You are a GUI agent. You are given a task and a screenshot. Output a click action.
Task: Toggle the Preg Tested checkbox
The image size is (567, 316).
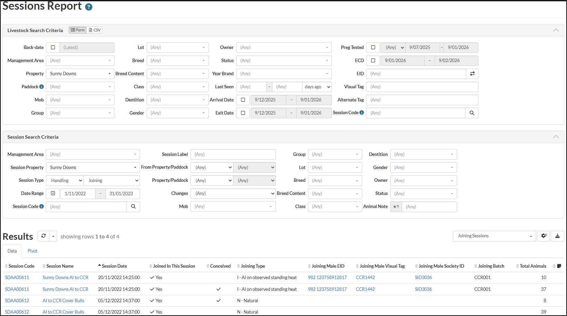click(373, 47)
